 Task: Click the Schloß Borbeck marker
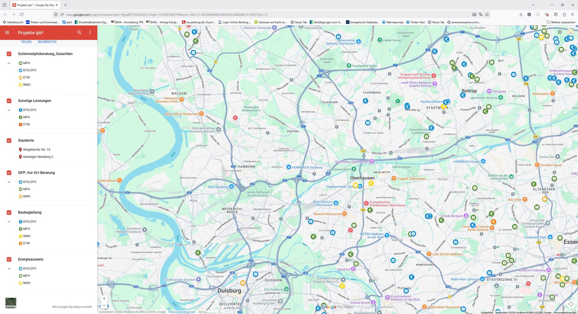point(466,216)
